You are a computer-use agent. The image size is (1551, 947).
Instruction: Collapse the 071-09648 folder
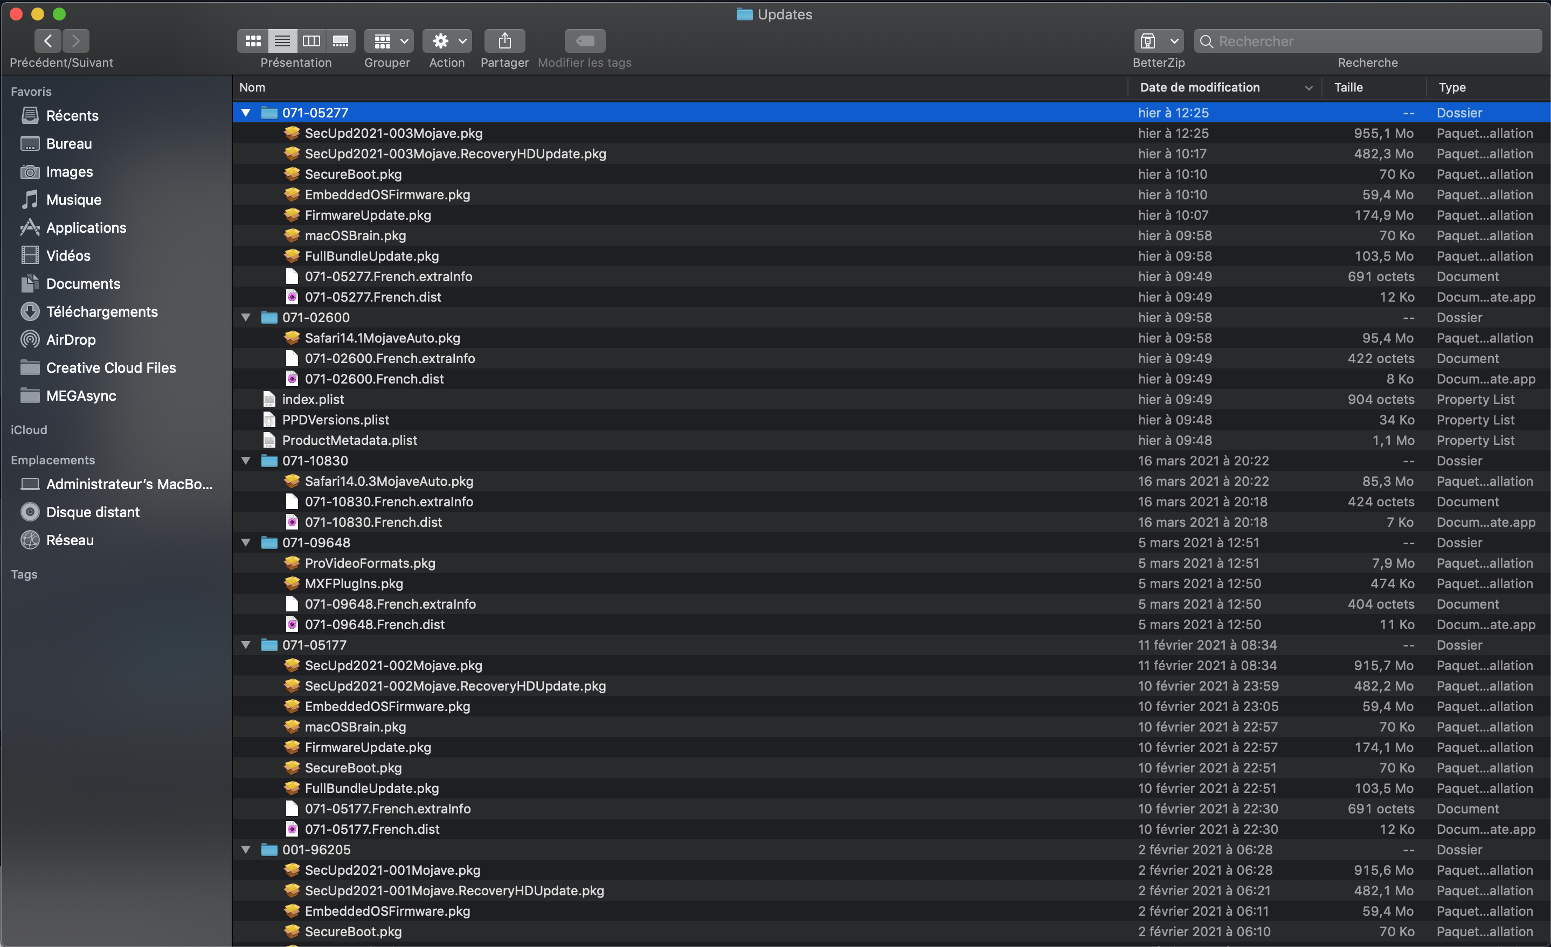[x=246, y=542]
